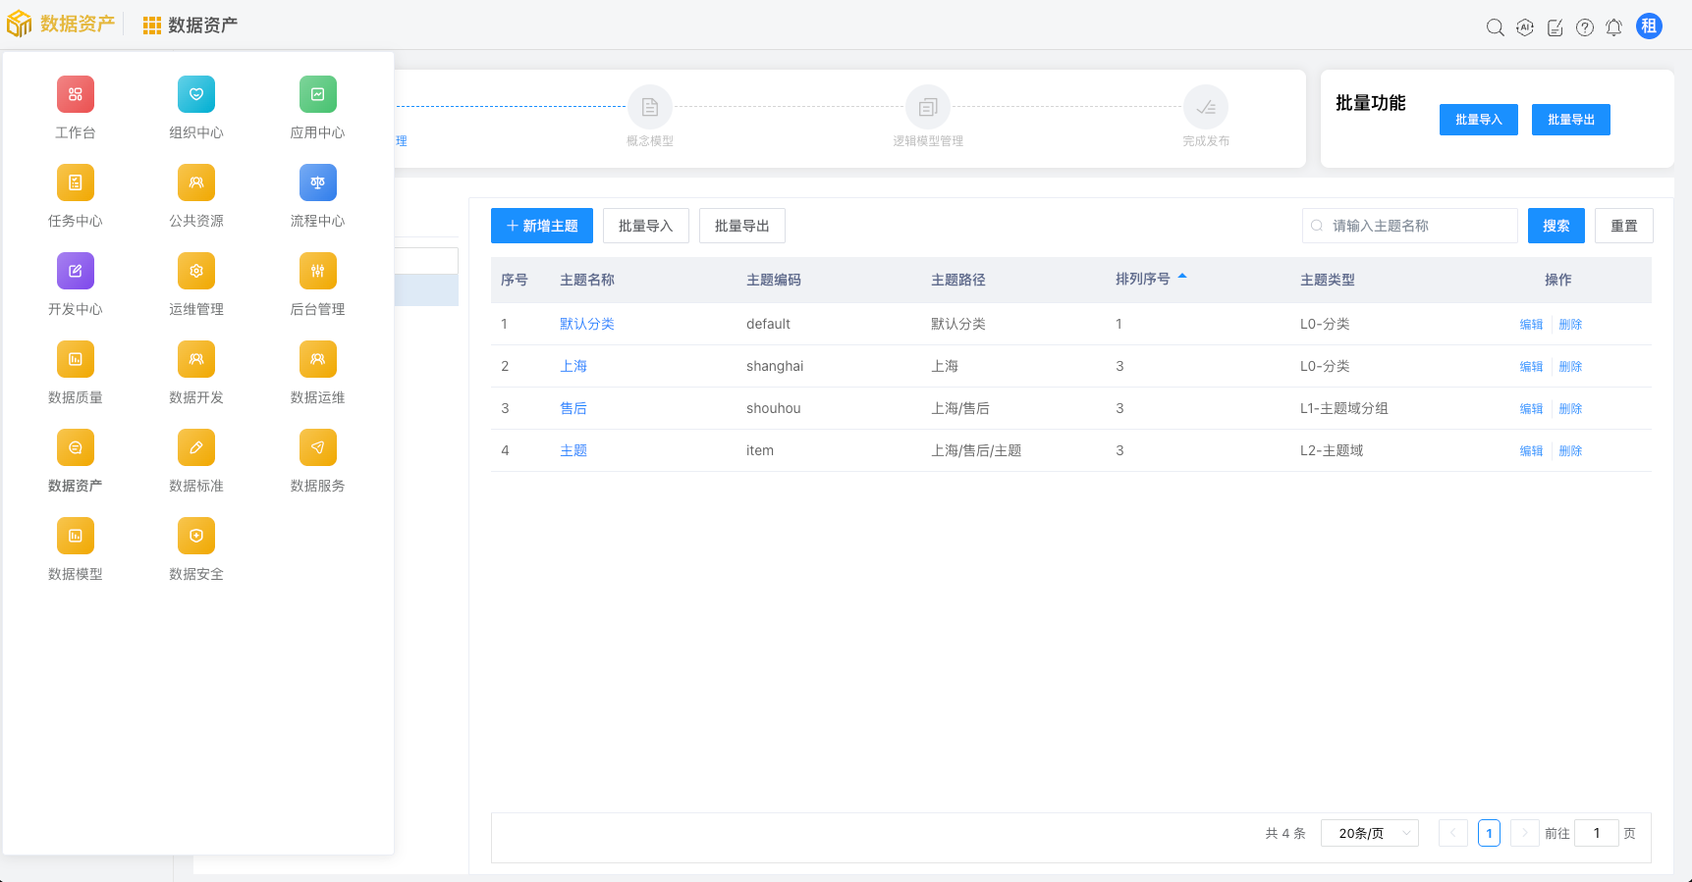Go to the 概念模型 step

[650, 108]
